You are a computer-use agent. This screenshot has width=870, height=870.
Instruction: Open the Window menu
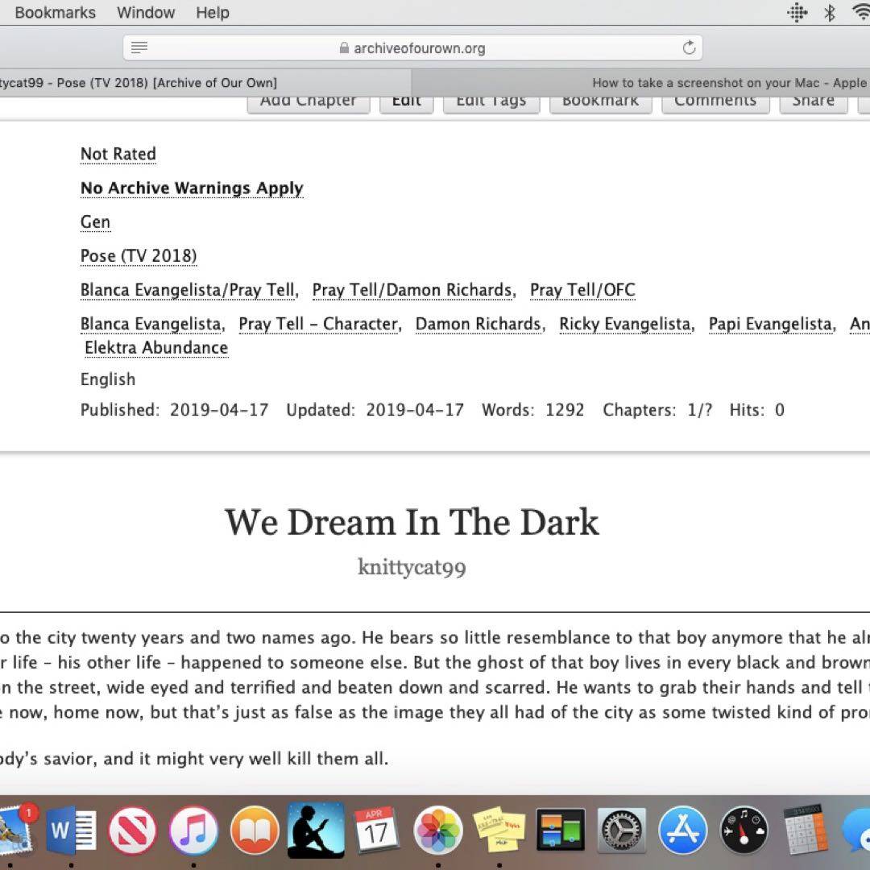[x=146, y=13]
